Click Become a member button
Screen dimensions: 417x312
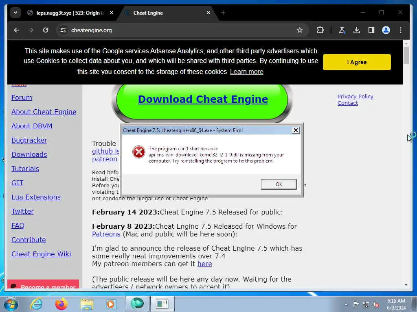tap(43, 284)
